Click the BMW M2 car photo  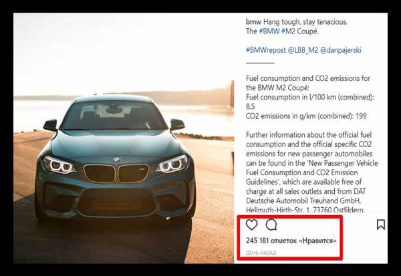(x=124, y=138)
